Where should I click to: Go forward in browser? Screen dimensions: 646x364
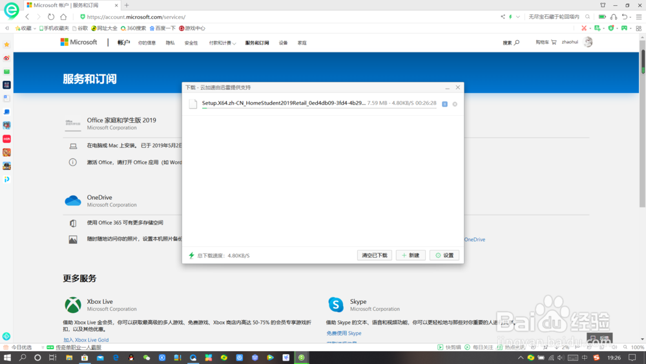pos(39,17)
